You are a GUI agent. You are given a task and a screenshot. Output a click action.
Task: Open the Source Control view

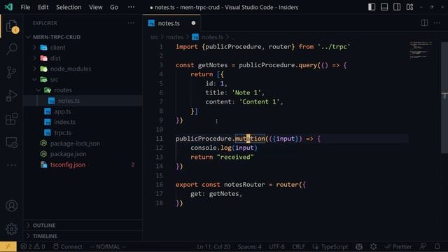(11, 72)
